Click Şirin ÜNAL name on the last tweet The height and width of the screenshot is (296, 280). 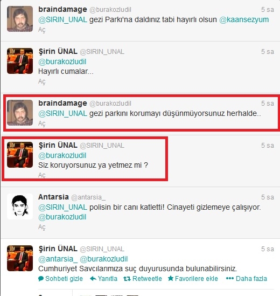(x=58, y=249)
